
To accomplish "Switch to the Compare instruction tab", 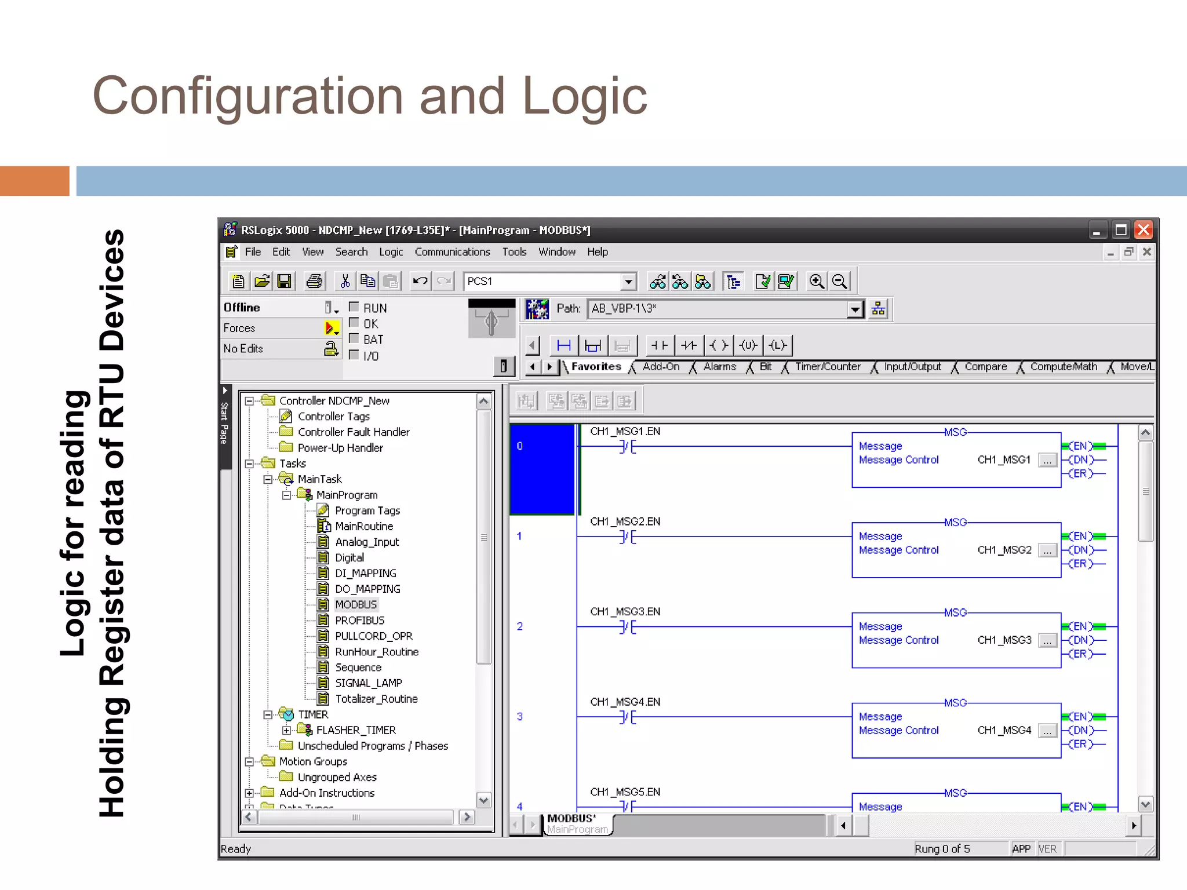I will [x=986, y=367].
